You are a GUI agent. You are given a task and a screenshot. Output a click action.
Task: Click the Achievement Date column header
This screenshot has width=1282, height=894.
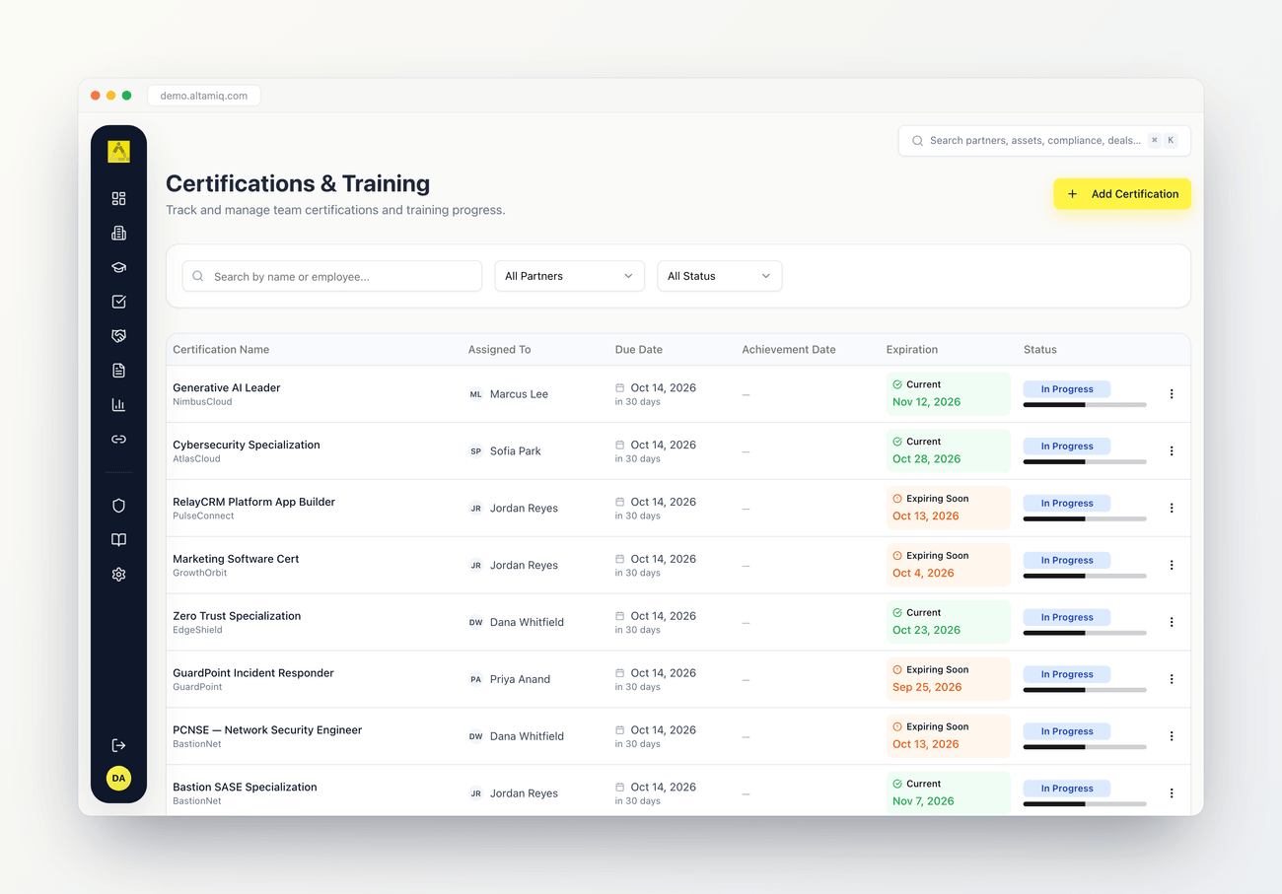point(789,350)
